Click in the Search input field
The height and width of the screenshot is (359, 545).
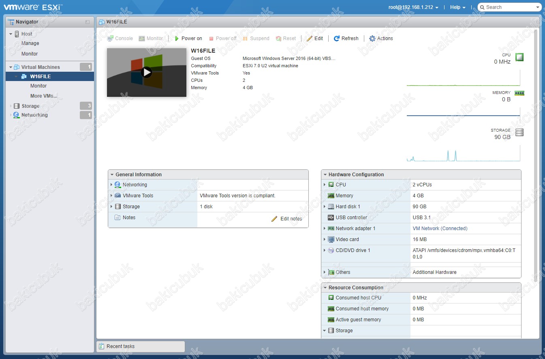tap(511, 7)
